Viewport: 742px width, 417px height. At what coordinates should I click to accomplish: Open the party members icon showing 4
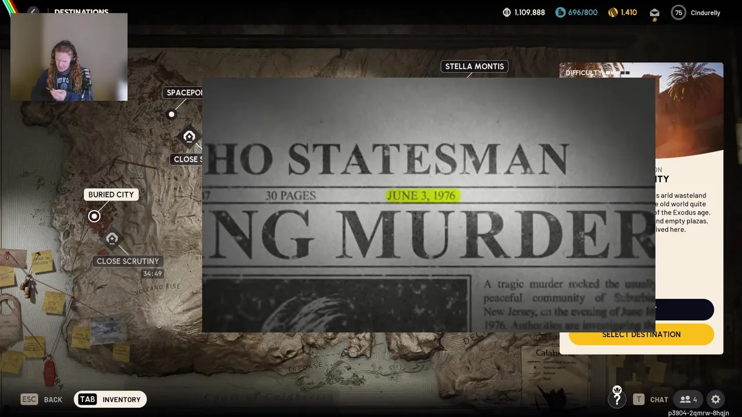tap(689, 400)
